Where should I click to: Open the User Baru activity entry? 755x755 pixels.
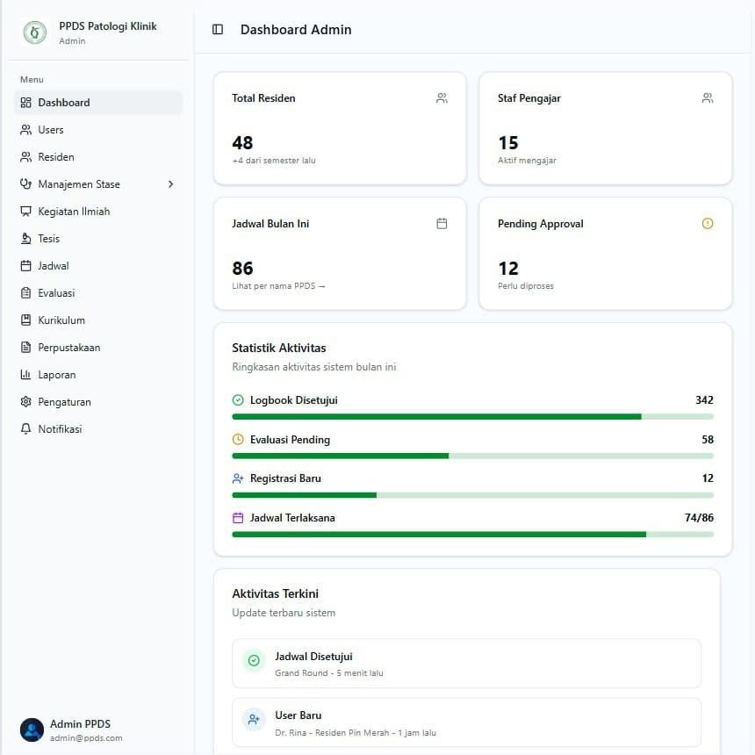point(466,723)
